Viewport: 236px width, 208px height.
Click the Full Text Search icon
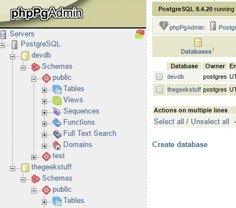pyautogui.click(x=57, y=134)
